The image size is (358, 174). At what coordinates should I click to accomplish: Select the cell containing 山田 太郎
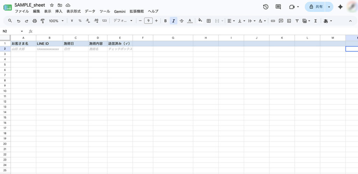23,49
